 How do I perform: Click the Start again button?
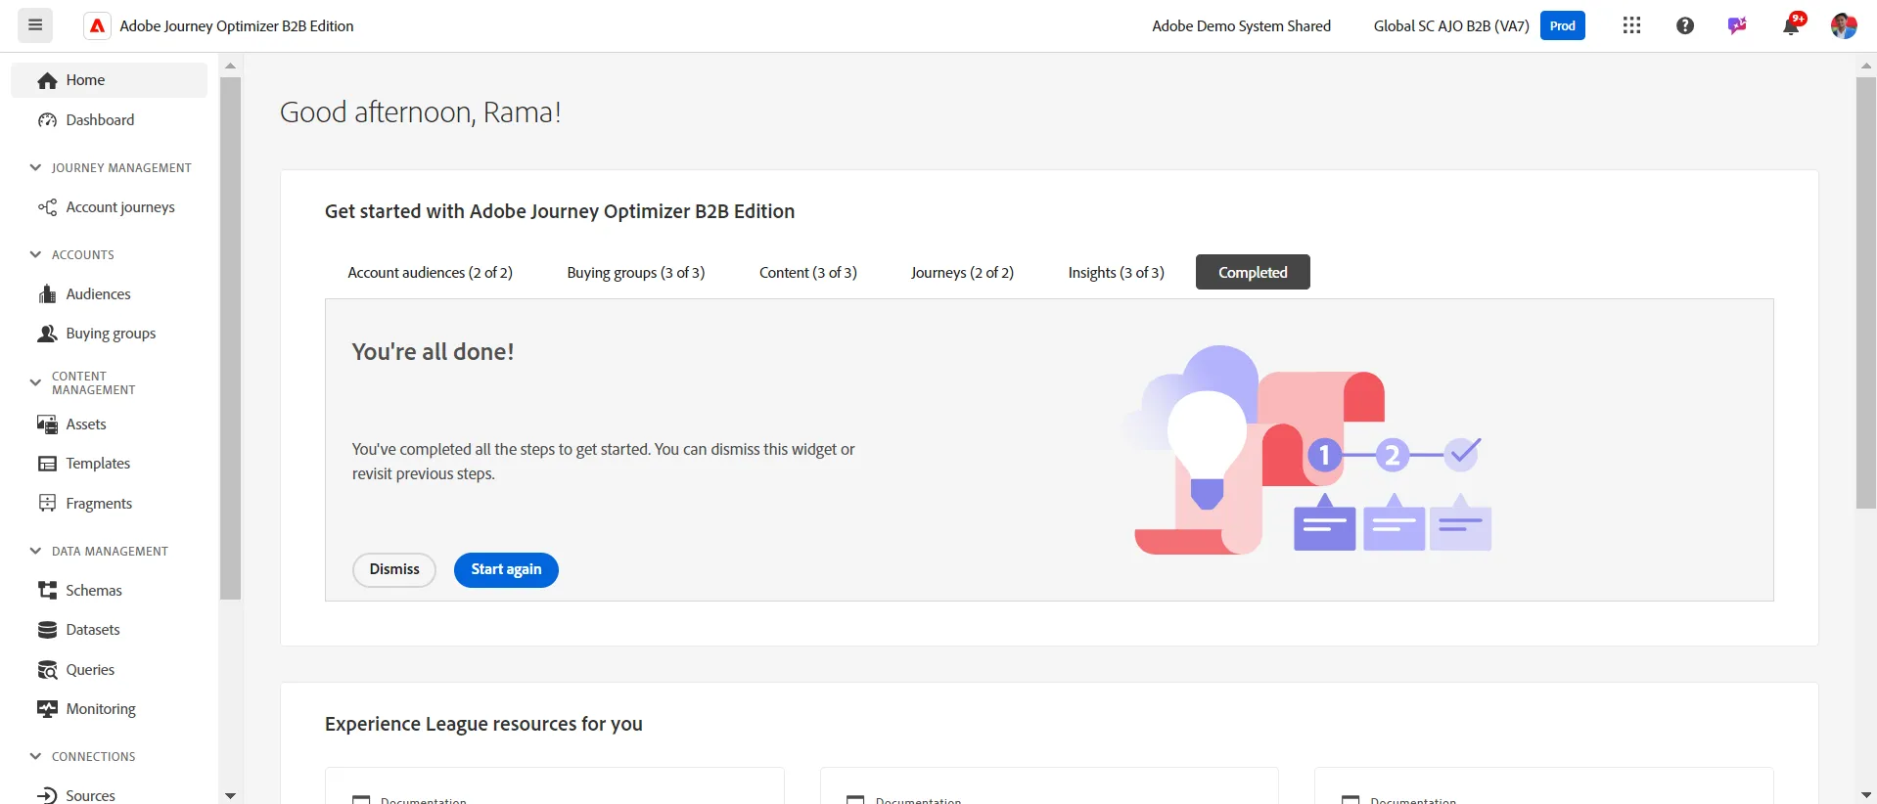click(506, 570)
